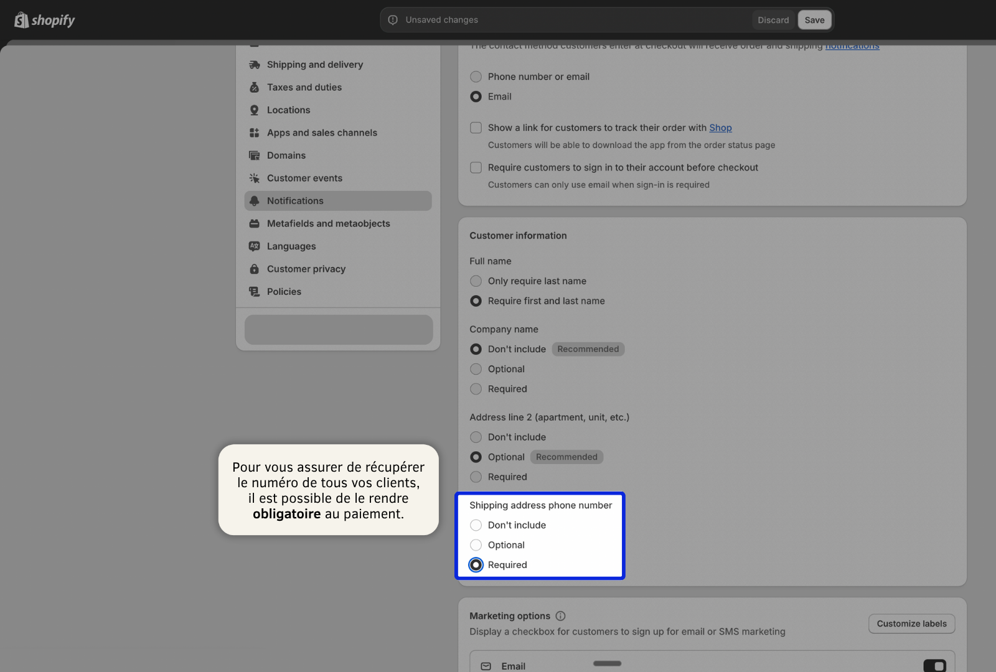
Task: Open the Shop hyperlink
Action: coord(720,128)
